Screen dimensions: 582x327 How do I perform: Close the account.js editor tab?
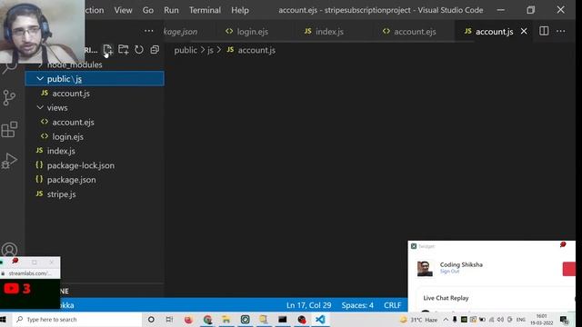pos(524,31)
